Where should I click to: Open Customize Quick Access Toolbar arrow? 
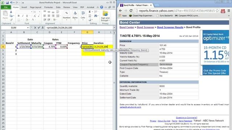click(x=23, y=3)
